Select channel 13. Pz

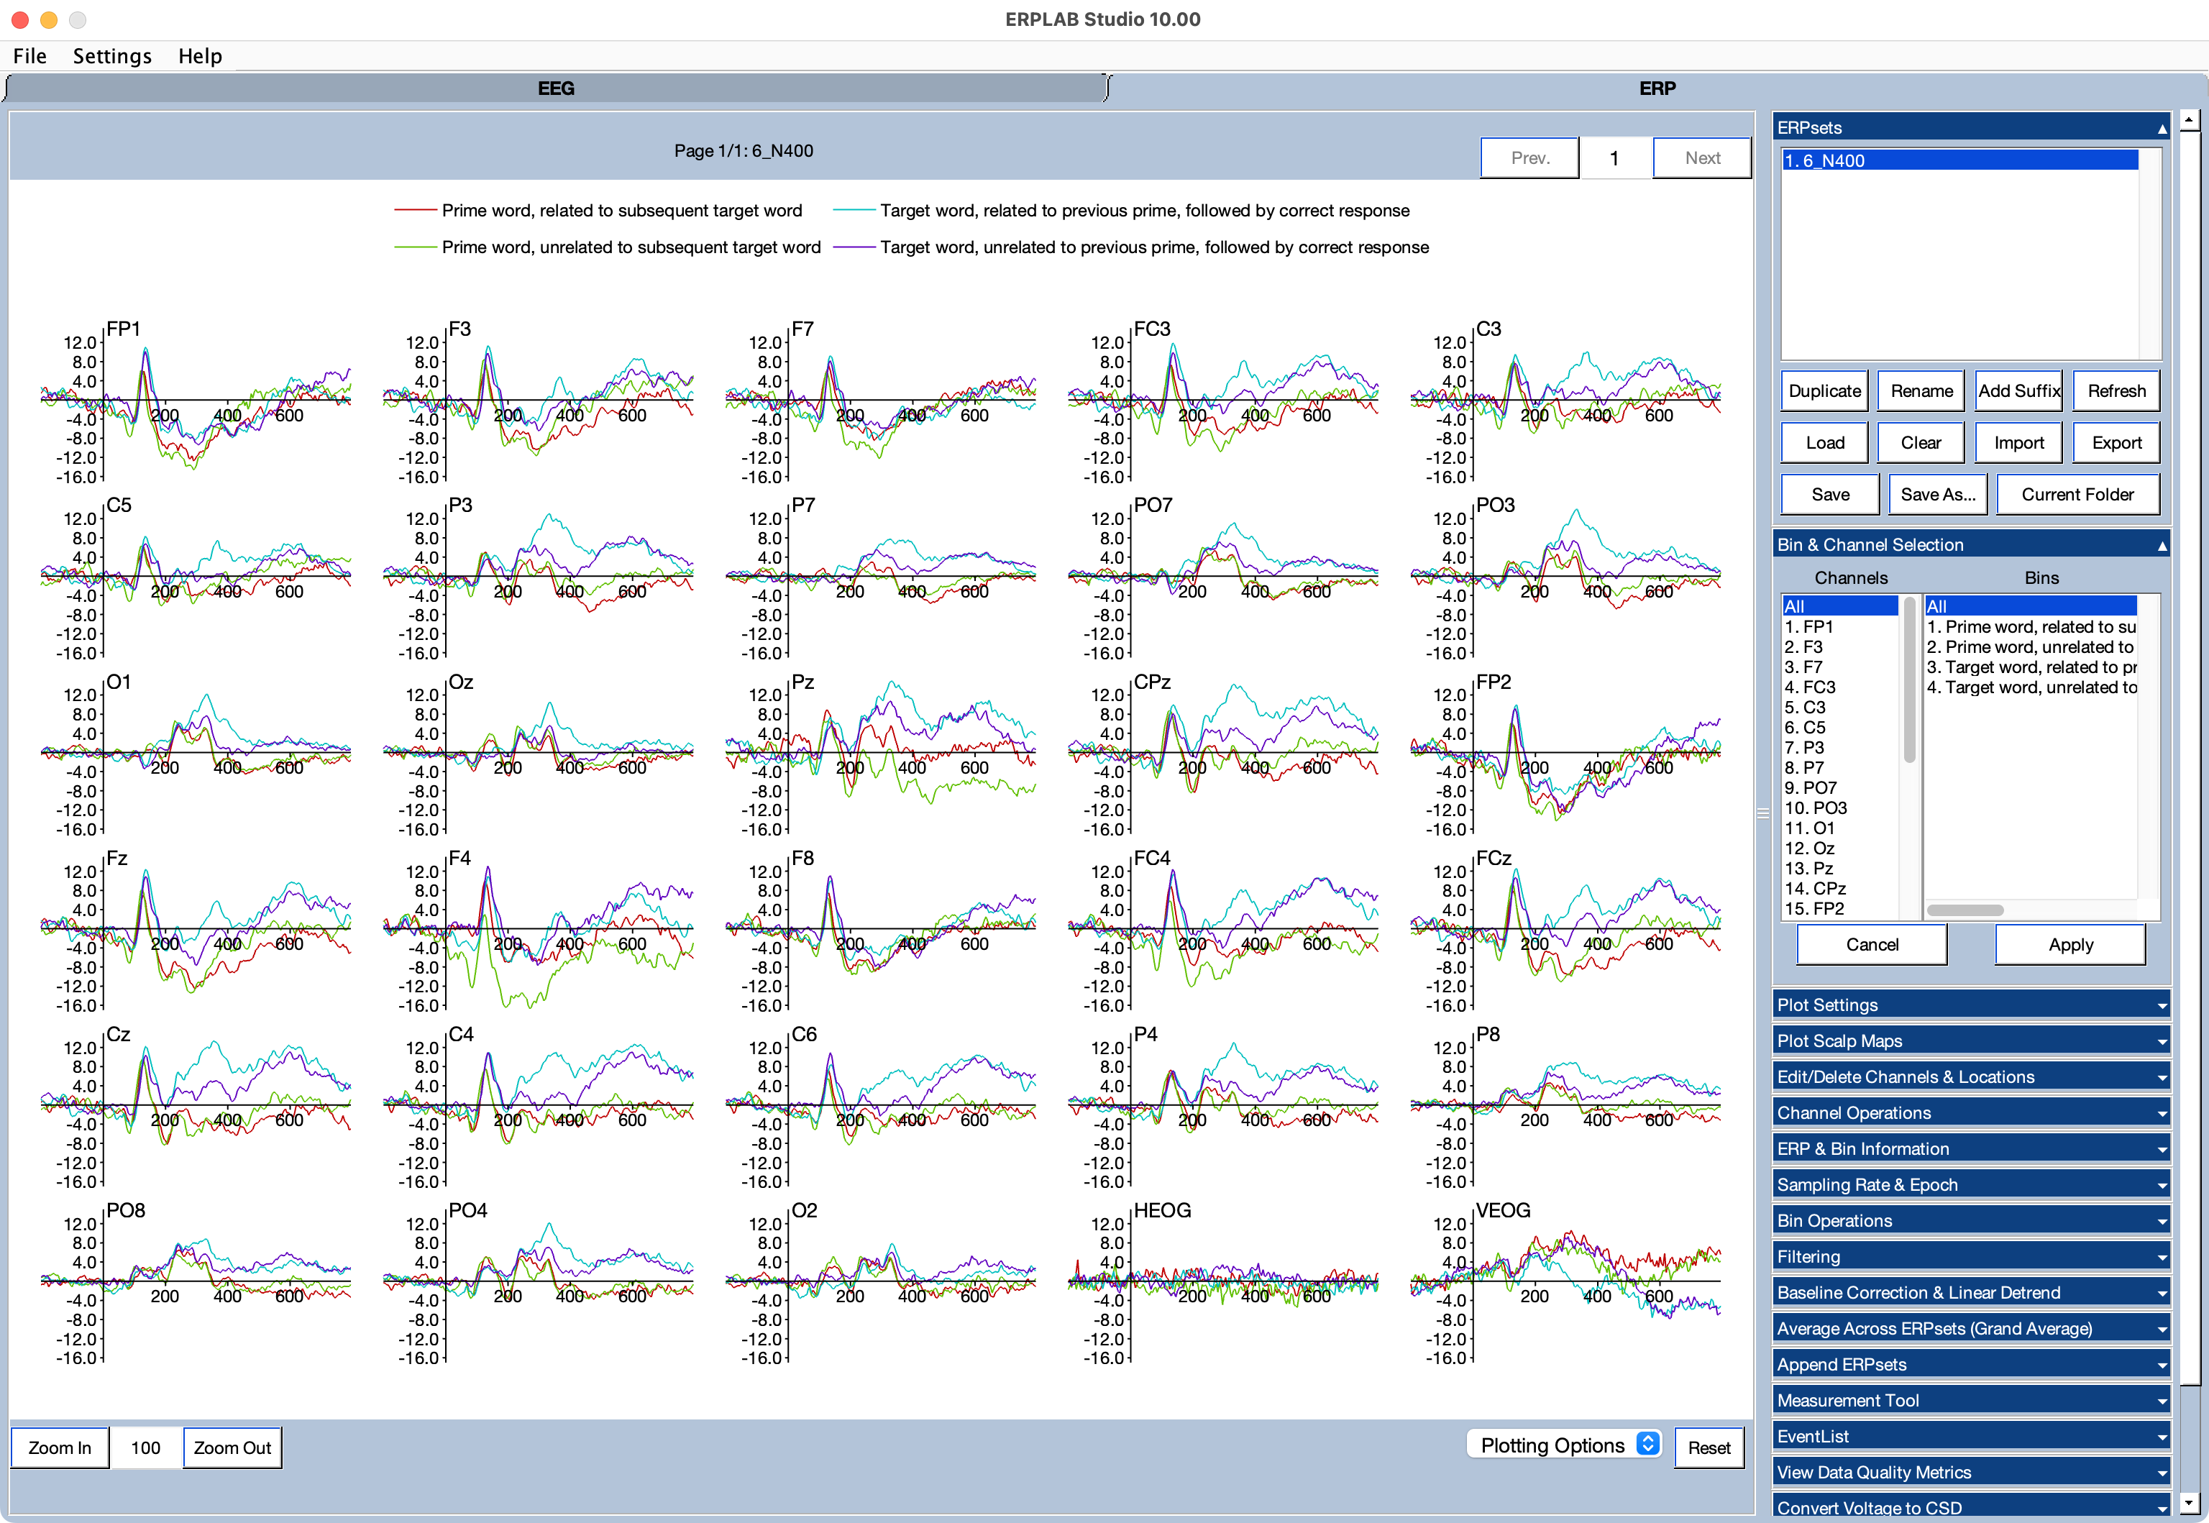click(x=1839, y=869)
